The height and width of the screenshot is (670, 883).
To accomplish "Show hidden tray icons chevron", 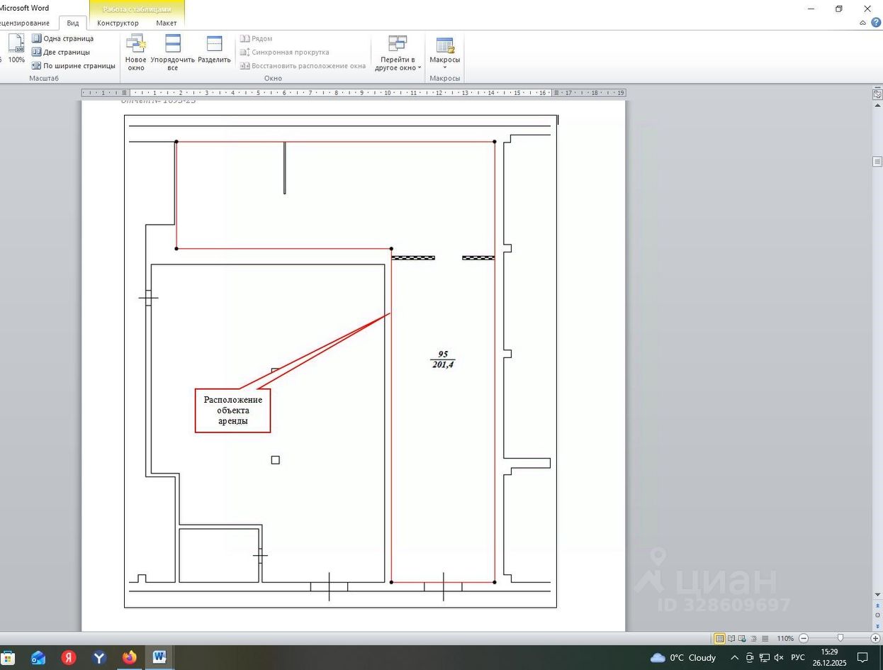I will (735, 657).
